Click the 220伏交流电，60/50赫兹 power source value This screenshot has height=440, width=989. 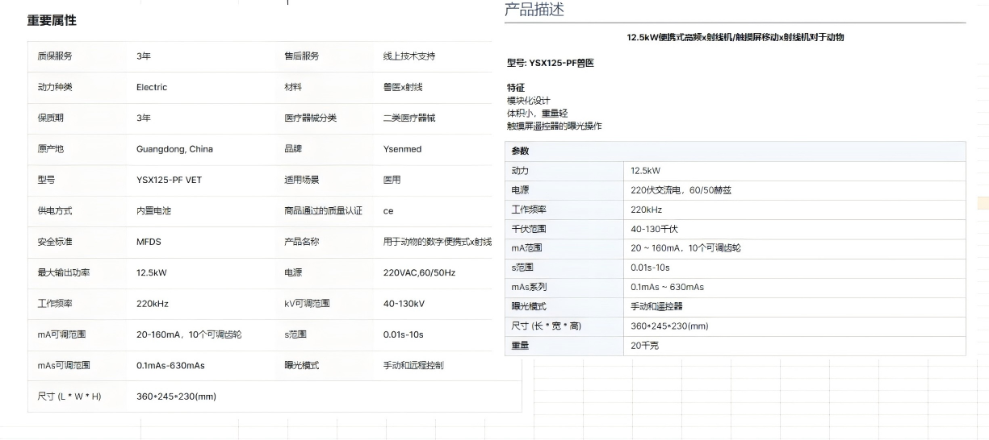[x=681, y=191]
